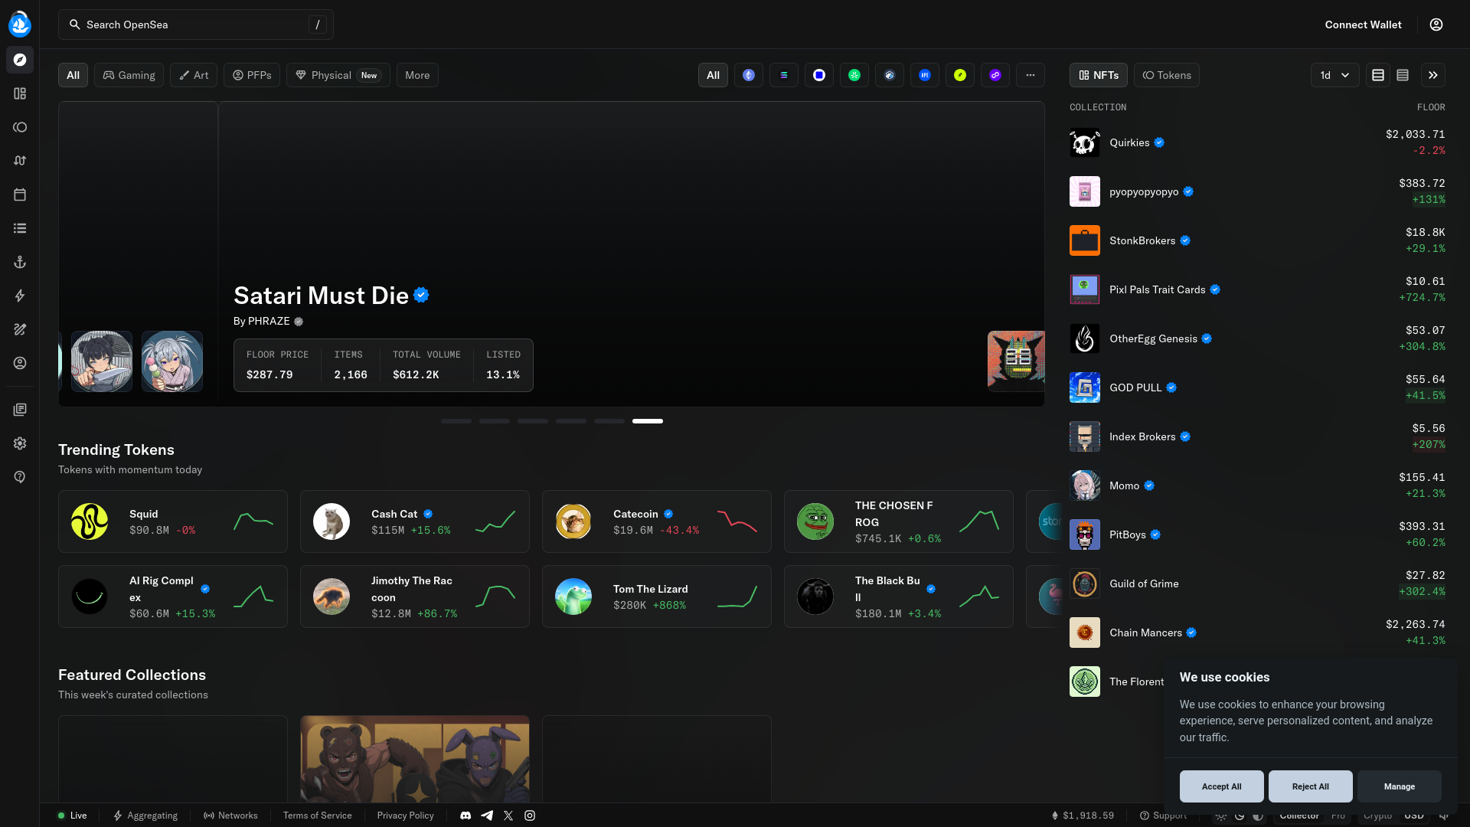Image resolution: width=1470 pixels, height=827 pixels.
Task: Toggle the NFTs view in right panel
Action: [1099, 75]
